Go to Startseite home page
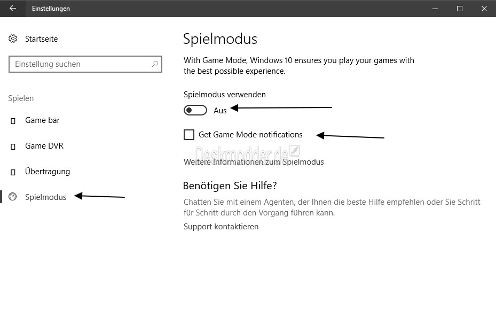 (42, 39)
